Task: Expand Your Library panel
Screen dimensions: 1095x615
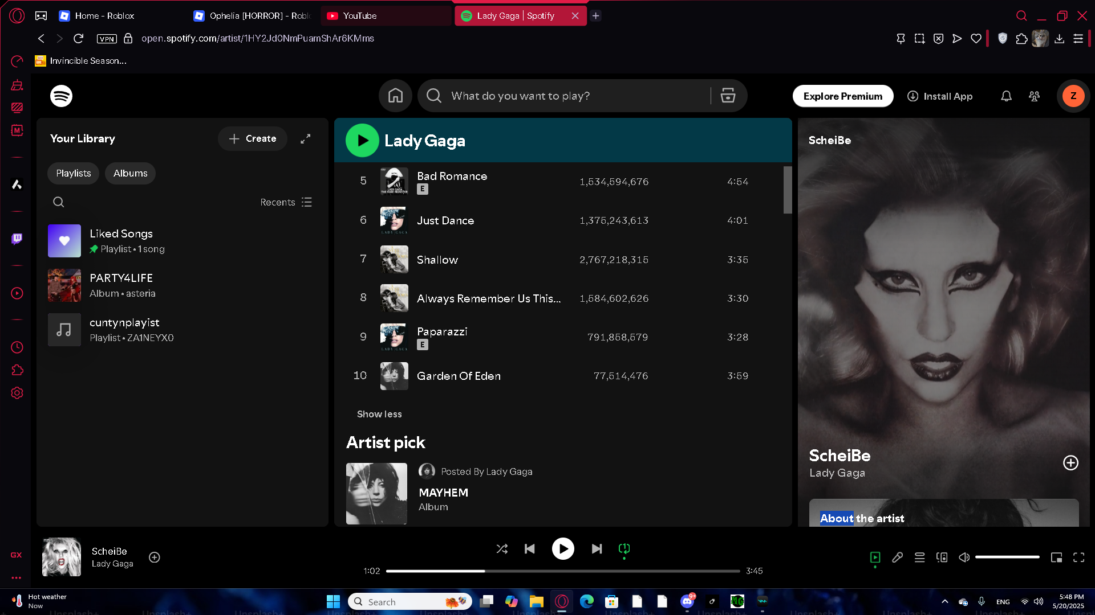Action: [306, 138]
